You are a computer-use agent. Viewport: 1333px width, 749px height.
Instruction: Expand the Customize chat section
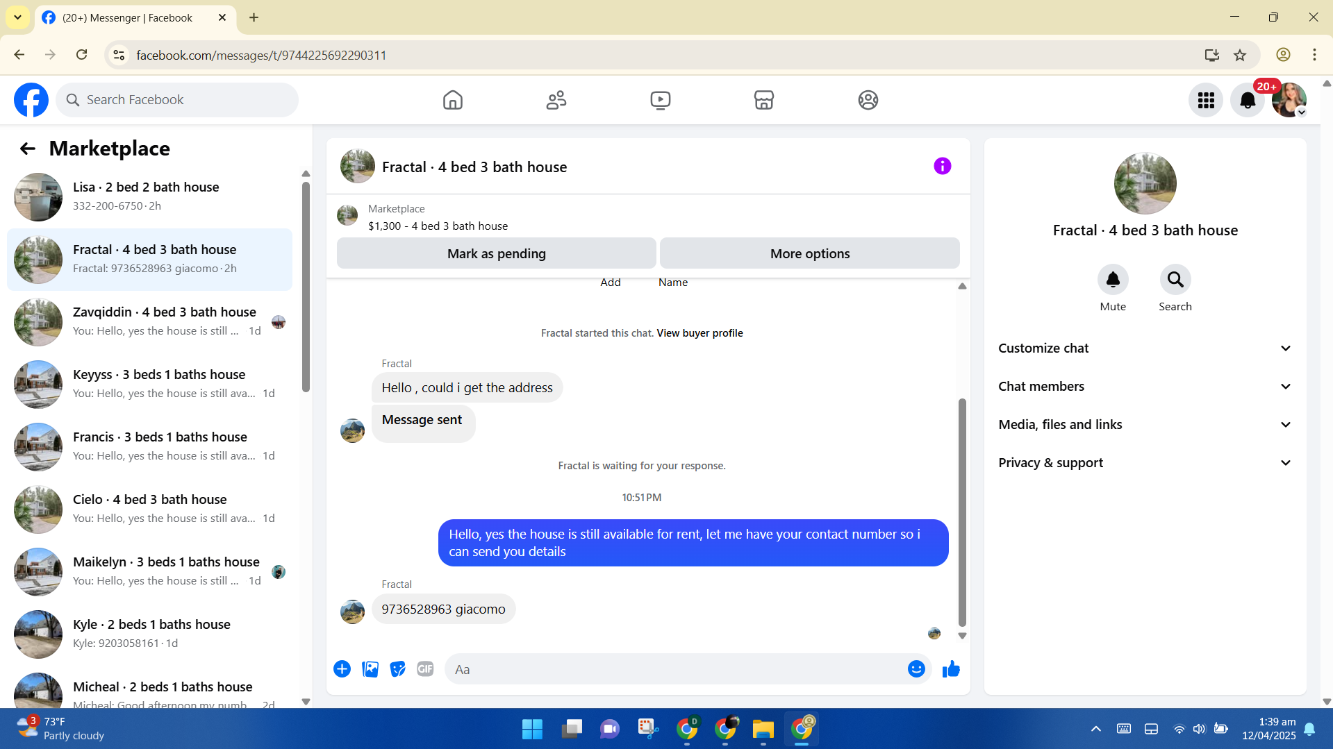1145,348
